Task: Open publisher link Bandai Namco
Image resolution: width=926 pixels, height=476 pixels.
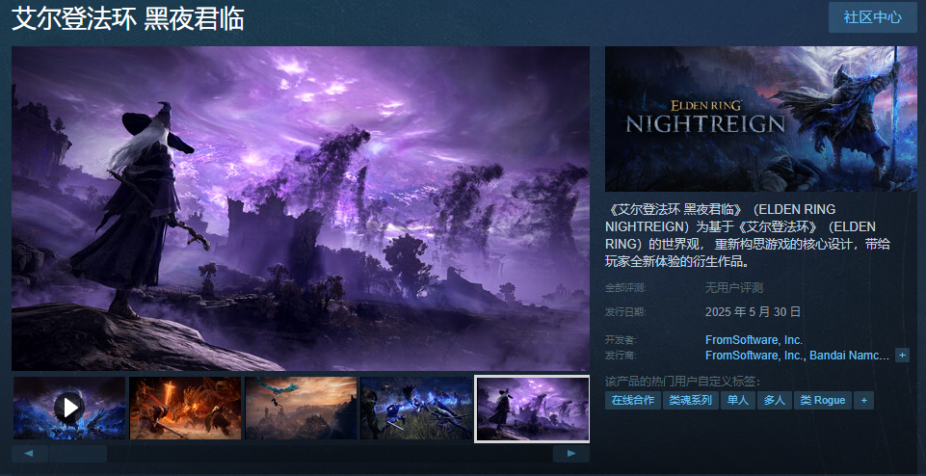Action: (849, 355)
